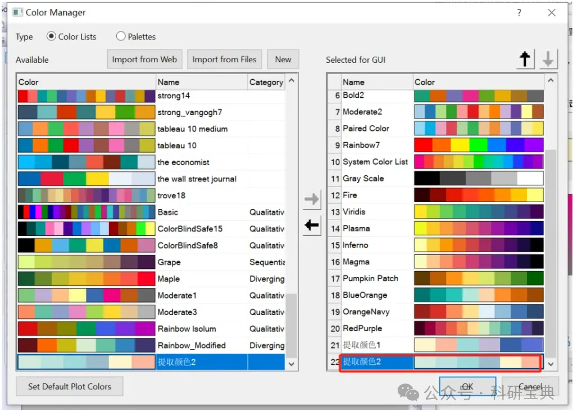The image size is (573, 416).
Task: Click Selected list scrollbar thumb
Action: [x=551, y=253]
